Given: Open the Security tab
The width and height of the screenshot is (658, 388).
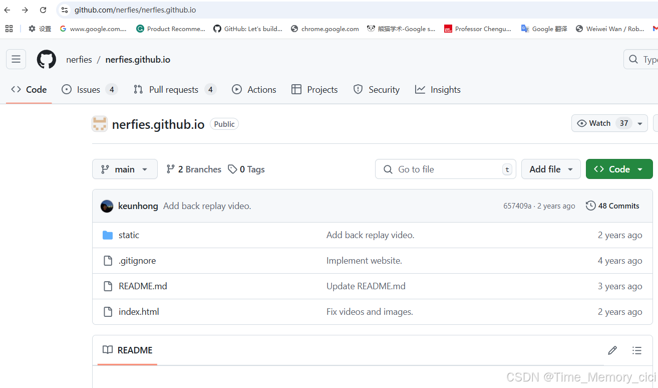Looking at the screenshot, I should click(x=376, y=90).
